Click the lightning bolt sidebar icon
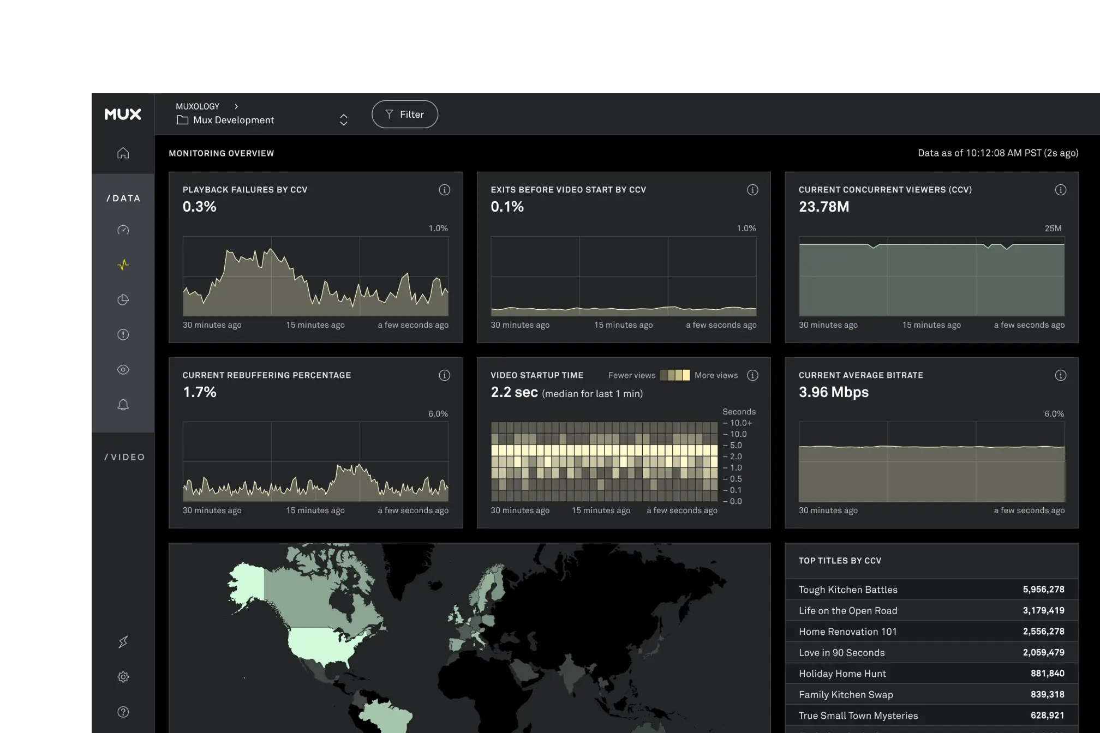Screen dimensions: 1100x733 (123, 642)
